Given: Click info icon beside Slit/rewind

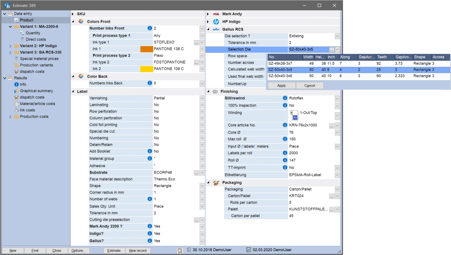Looking at the screenshot, I should coord(285,98).
